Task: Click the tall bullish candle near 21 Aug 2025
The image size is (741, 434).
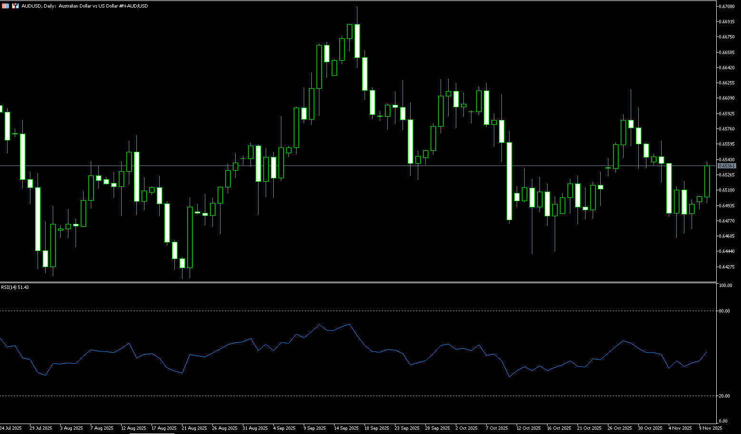Action: tap(190, 237)
